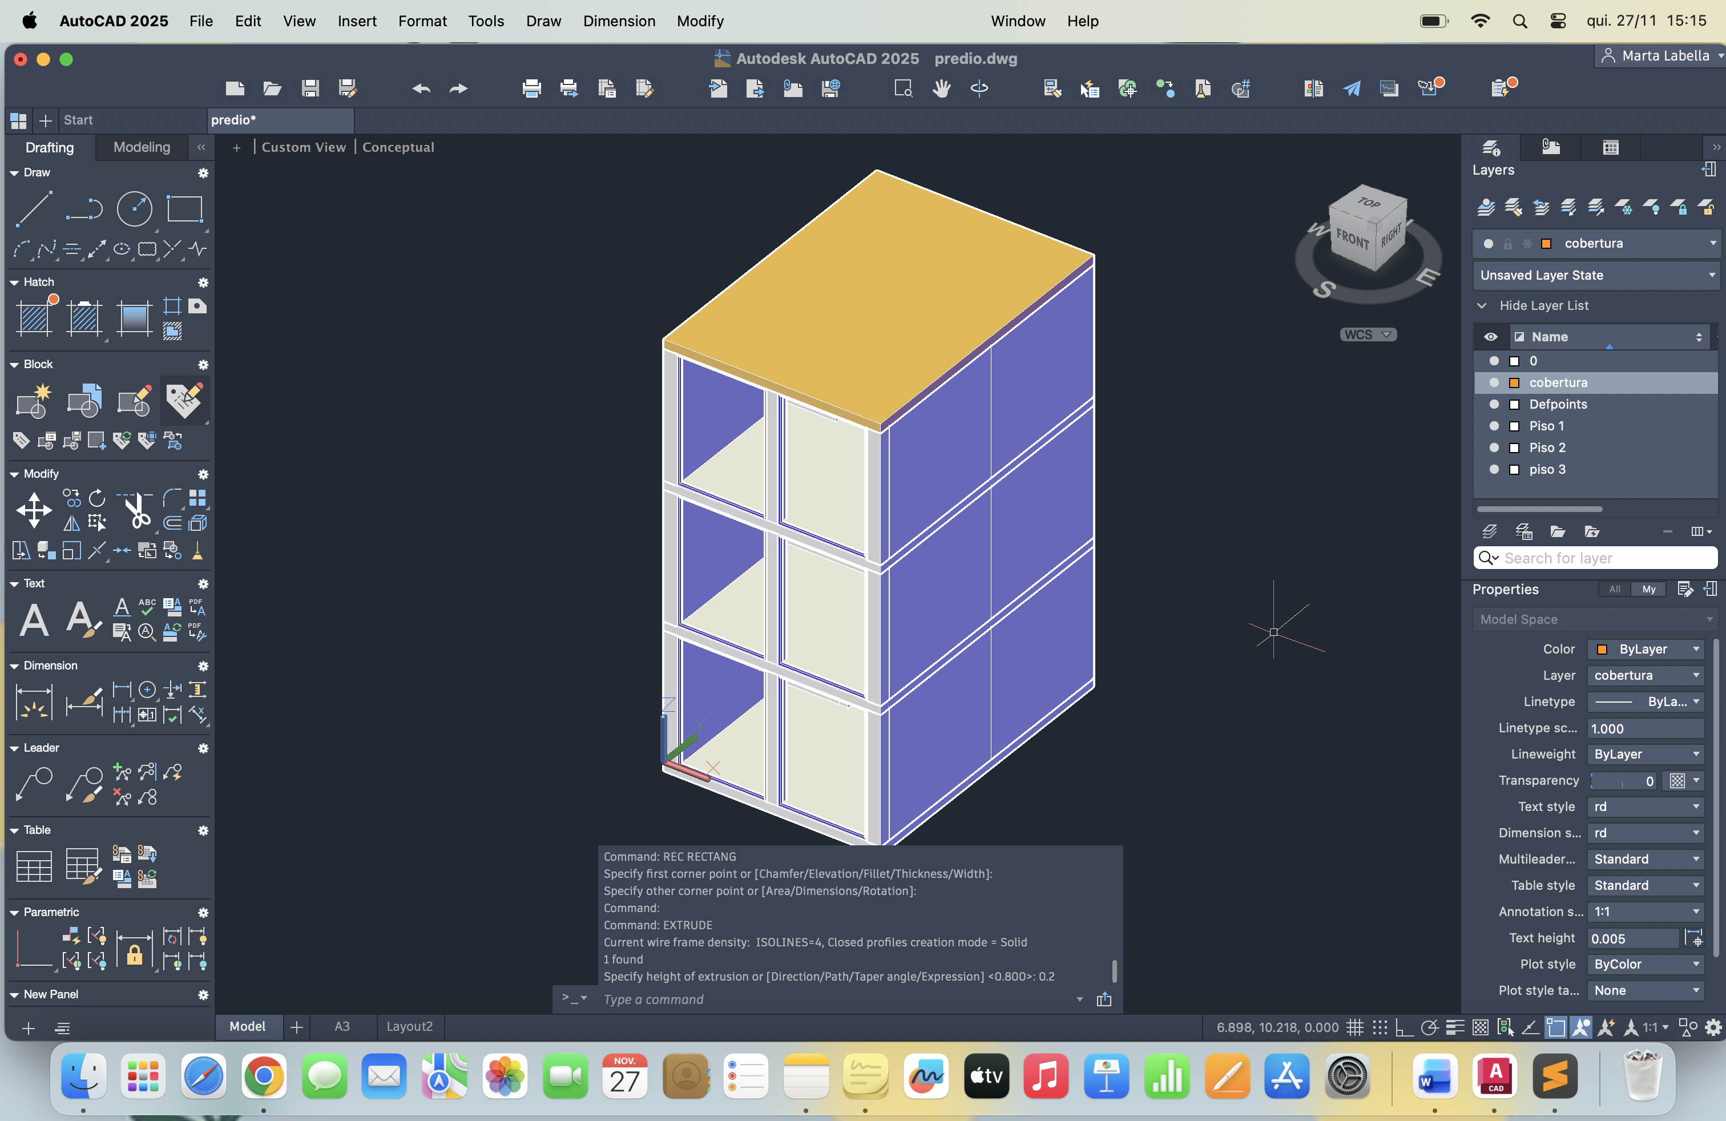
Task: Click the WCS button under ViewCube
Action: [1367, 334]
